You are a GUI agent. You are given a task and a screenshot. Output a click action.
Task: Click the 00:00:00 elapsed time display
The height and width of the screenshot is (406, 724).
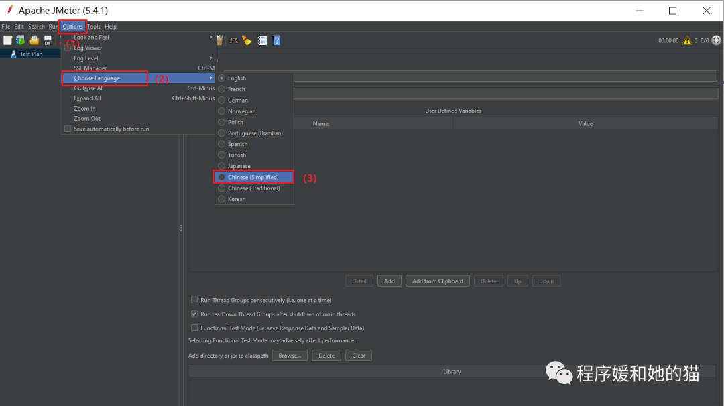(x=668, y=41)
